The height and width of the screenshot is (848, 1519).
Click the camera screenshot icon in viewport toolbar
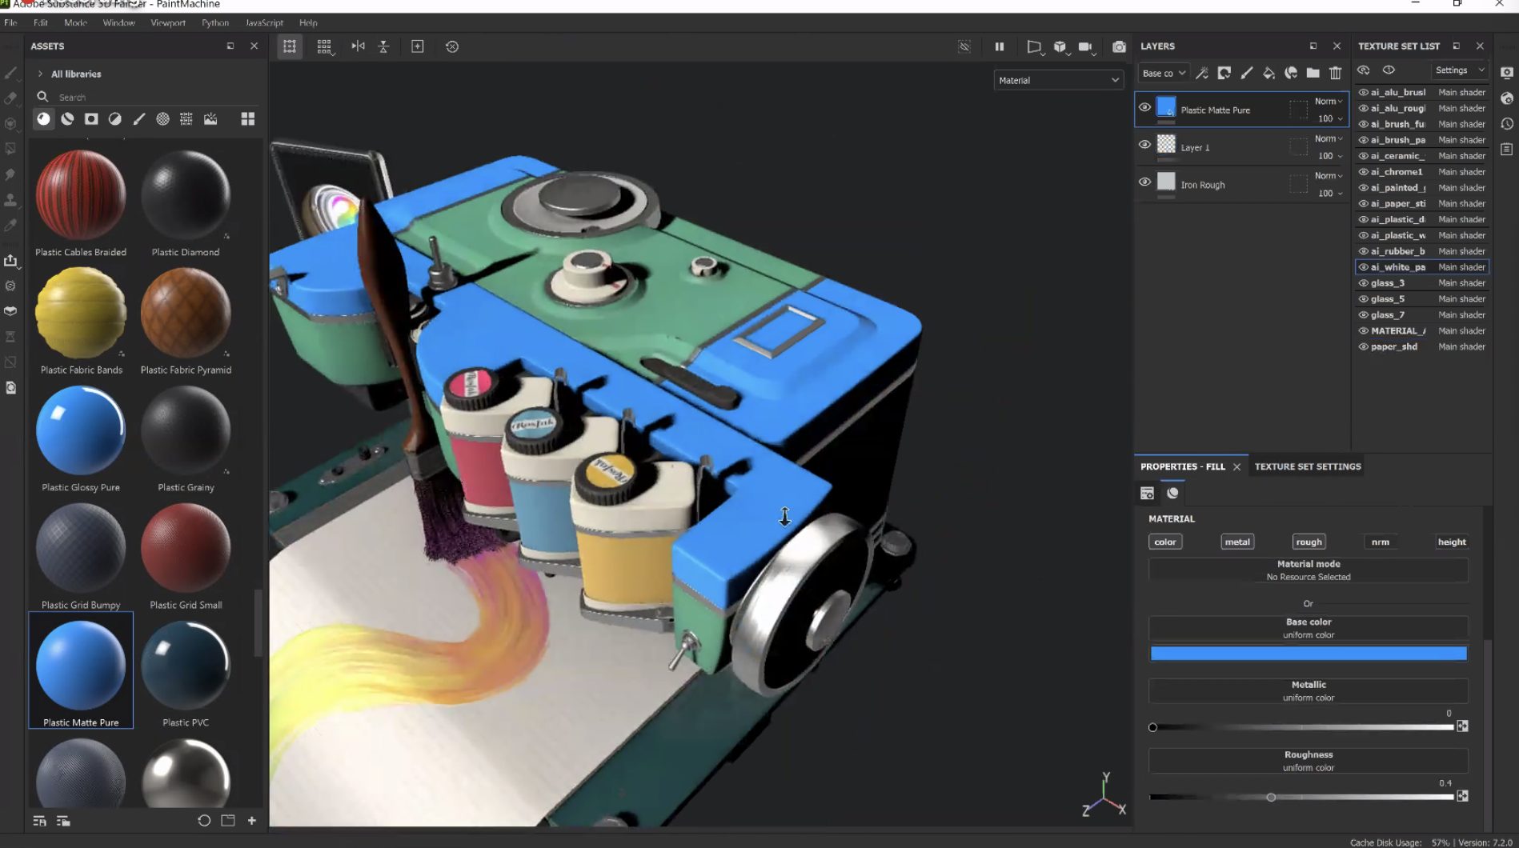(1119, 47)
